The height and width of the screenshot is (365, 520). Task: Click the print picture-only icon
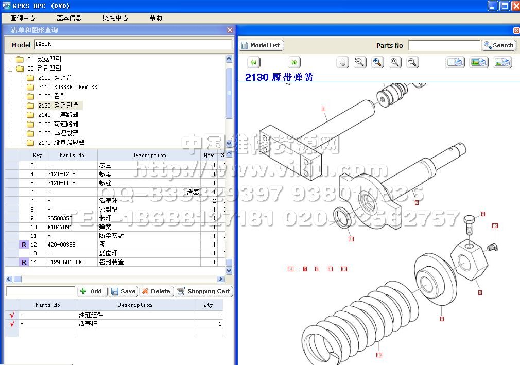479,62
